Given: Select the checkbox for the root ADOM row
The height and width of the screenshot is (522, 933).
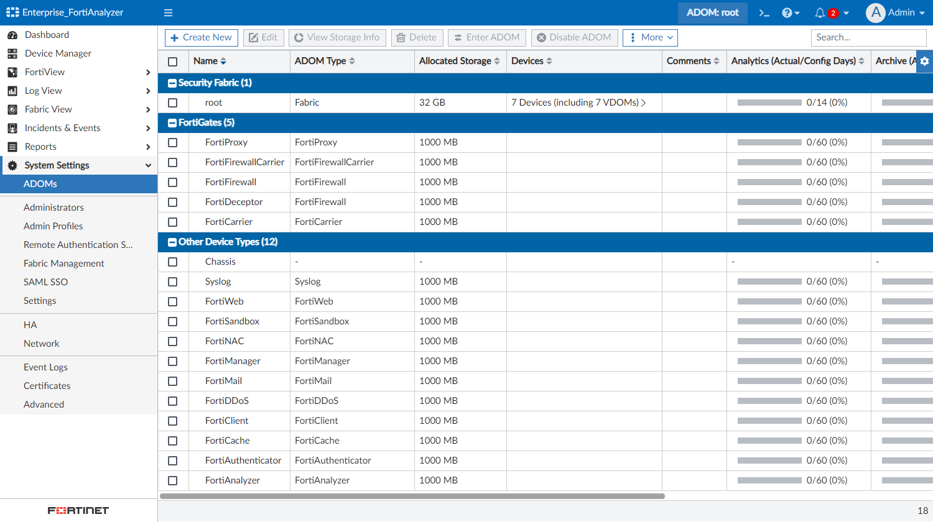Looking at the screenshot, I should (x=172, y=103).
